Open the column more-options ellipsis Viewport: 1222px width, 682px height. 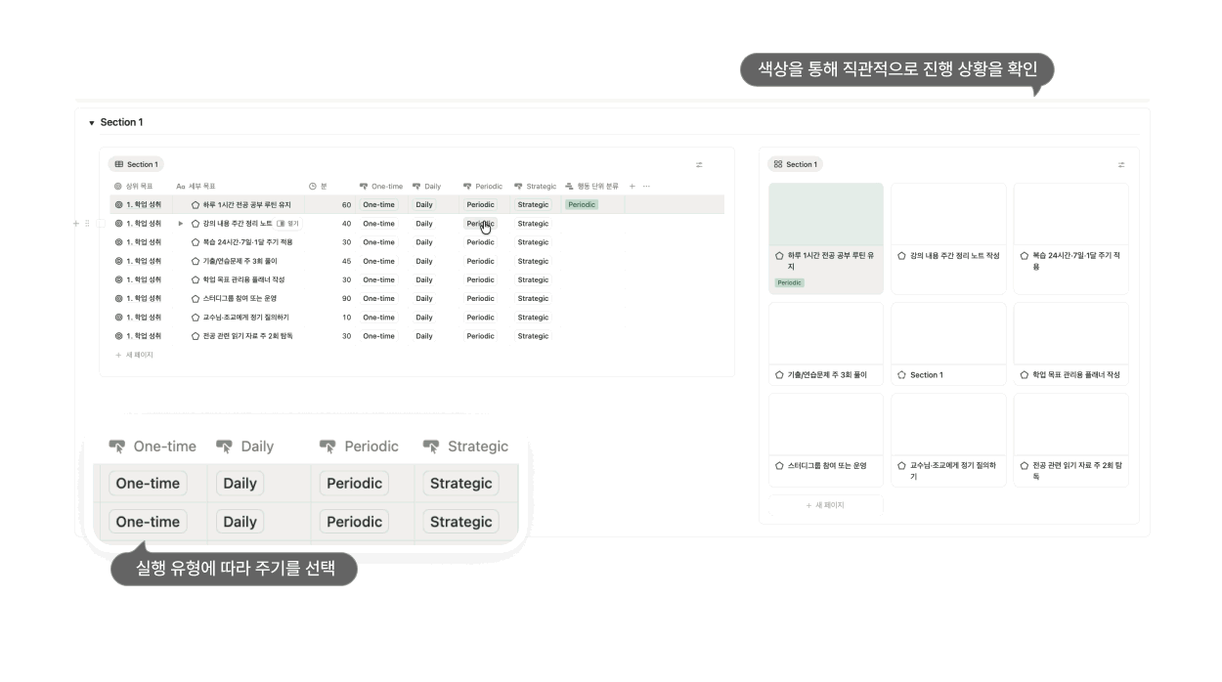tap(646, 187)
